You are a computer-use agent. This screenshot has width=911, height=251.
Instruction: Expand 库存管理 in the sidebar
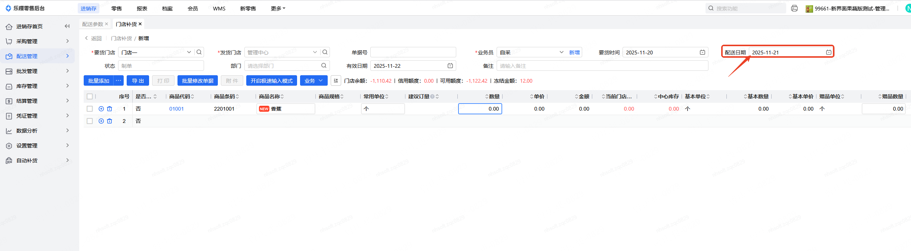[67, 86]
